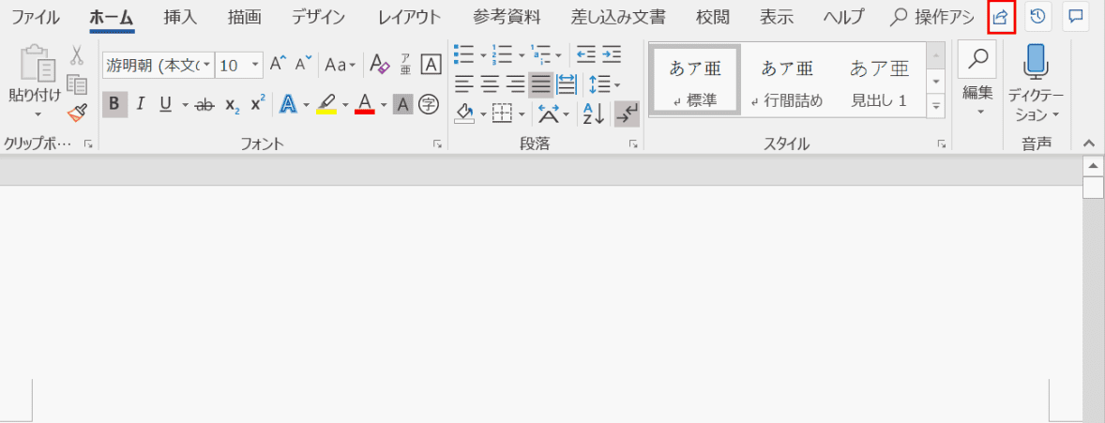Center align the text

point(490,84)
